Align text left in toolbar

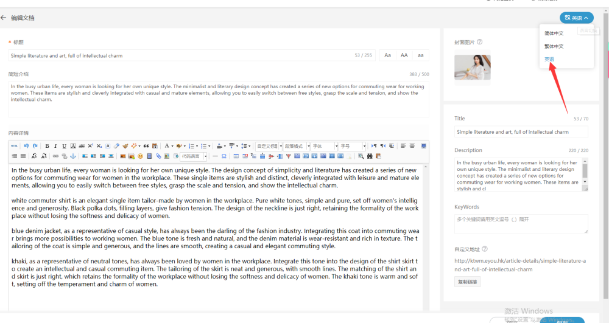(x=403, y=146)
